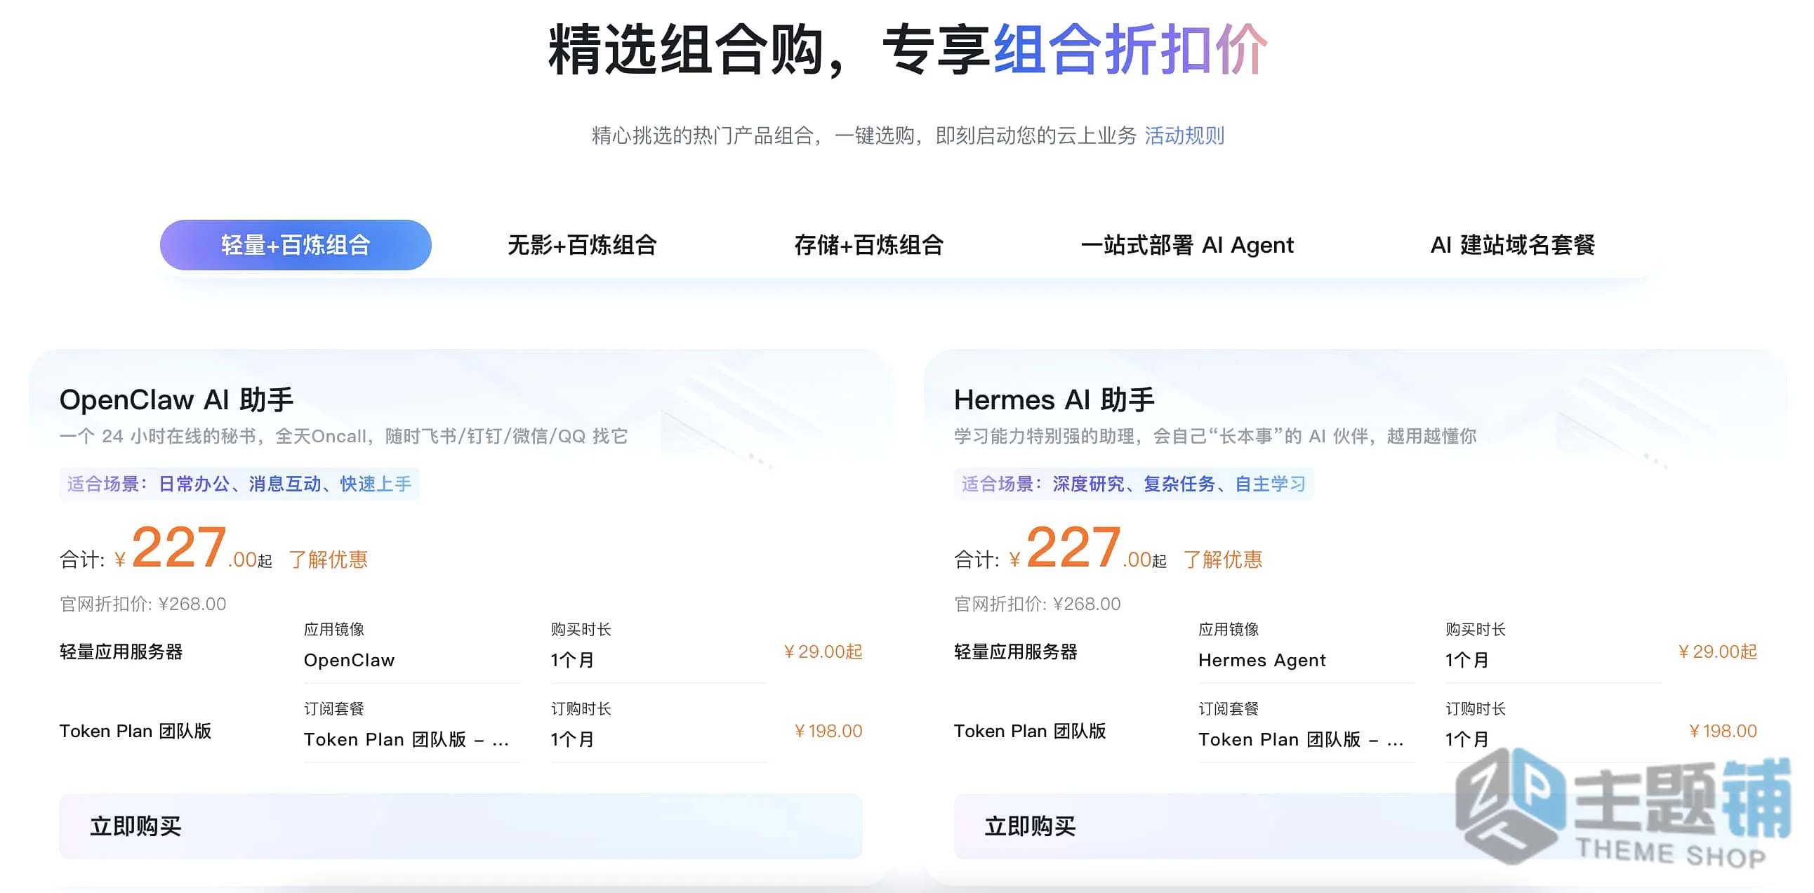The width and height of the screenshot is (1814, 893).
Task: Switch to 无影+百炼组合 tab
Action: (583, 244)
